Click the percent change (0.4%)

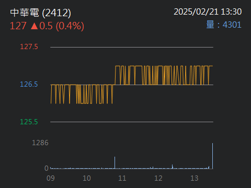tap(70, 26)
